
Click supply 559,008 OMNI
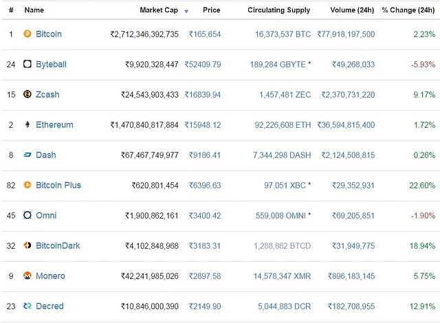coord(280,216)
